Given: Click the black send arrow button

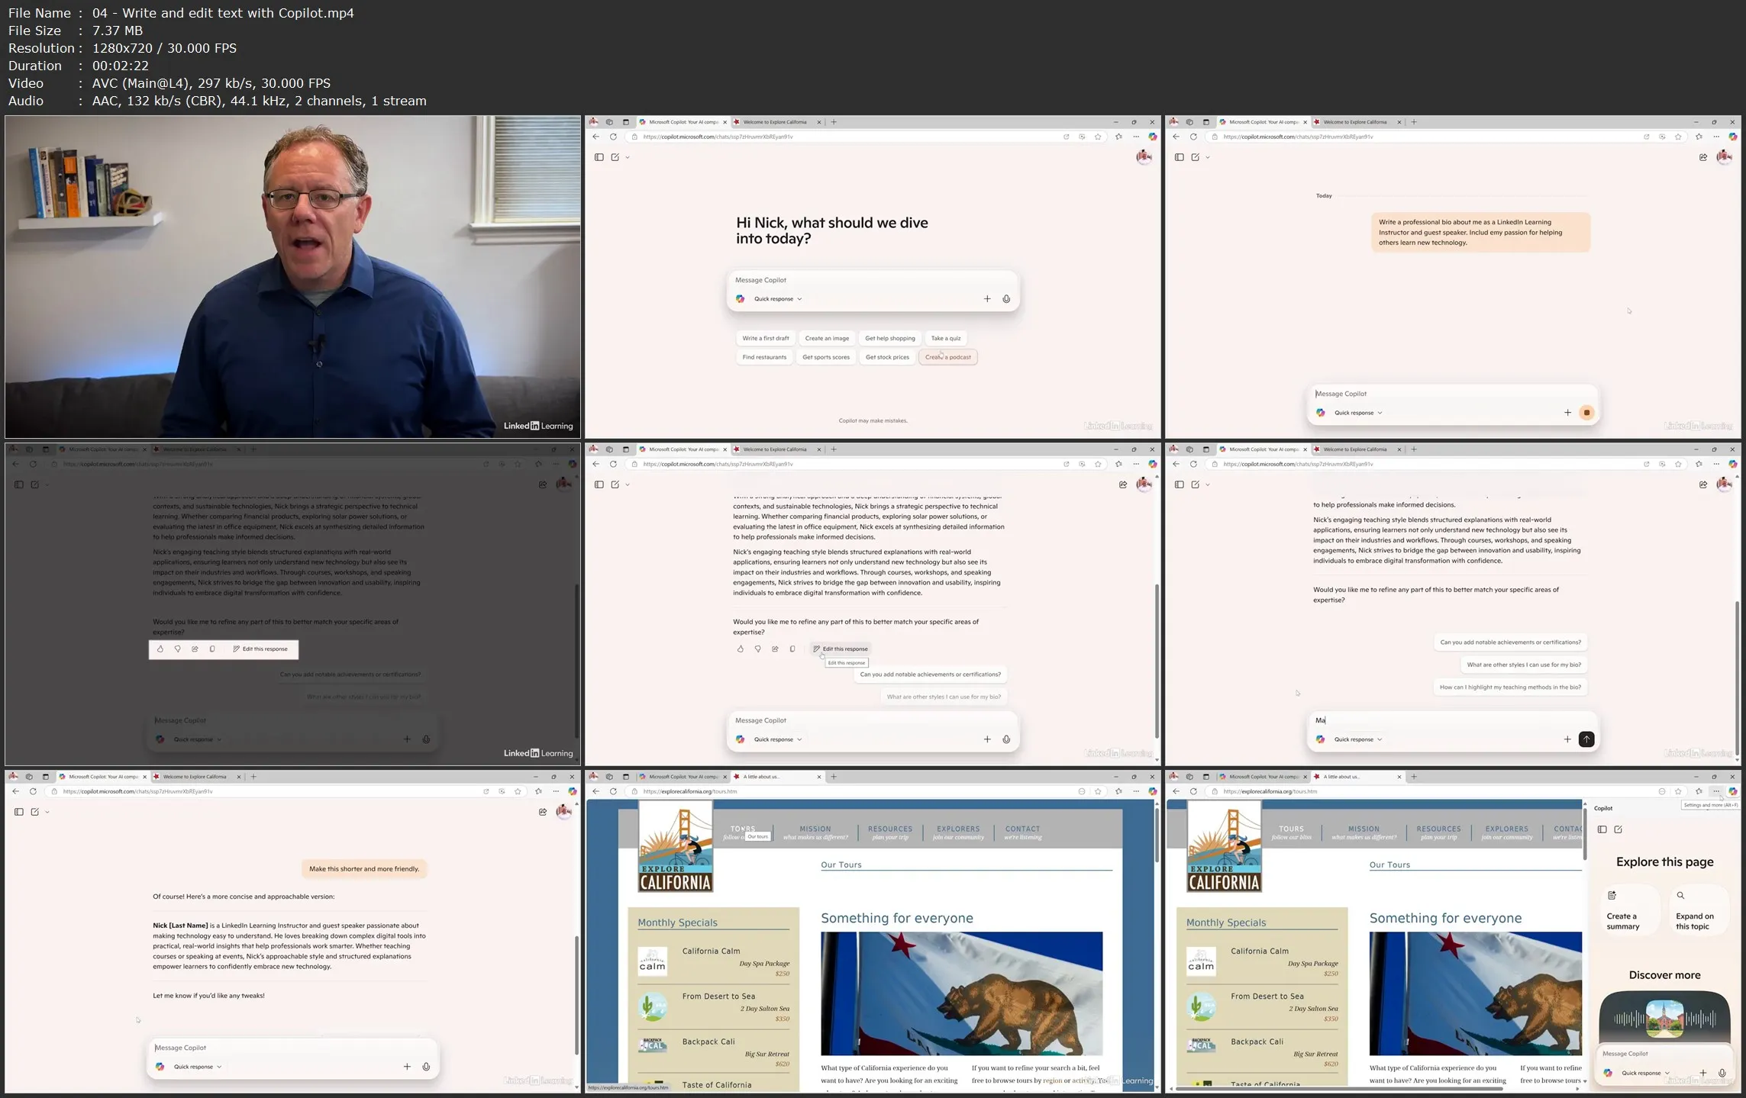Looking at the screenshot, I should click(x=1586, y=739).
